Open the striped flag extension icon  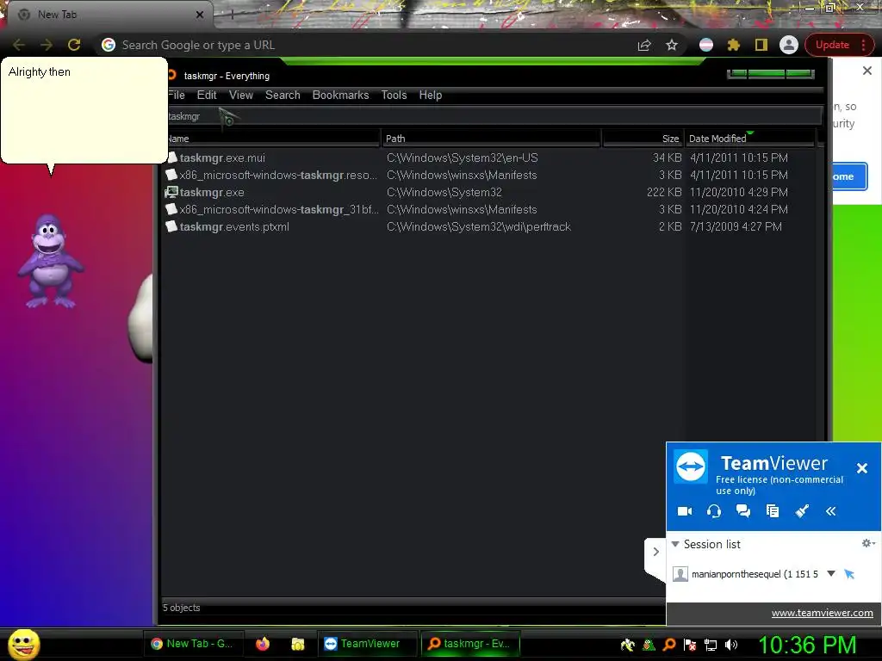point(706,45)
